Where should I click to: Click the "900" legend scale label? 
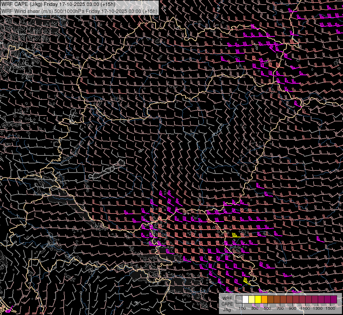coord(293,308)
